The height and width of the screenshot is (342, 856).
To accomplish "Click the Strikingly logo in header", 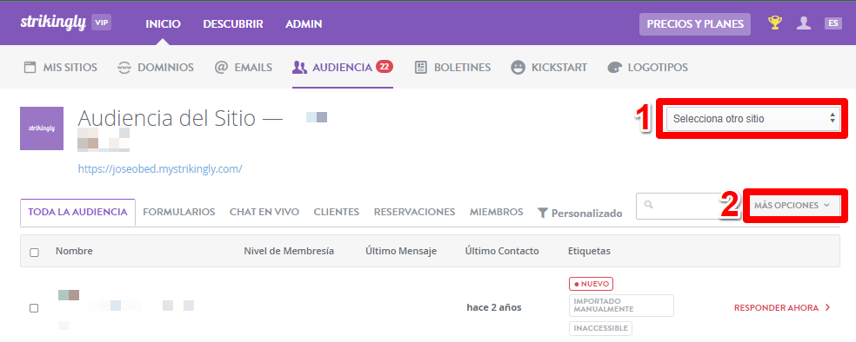I will tap(53, 23).
